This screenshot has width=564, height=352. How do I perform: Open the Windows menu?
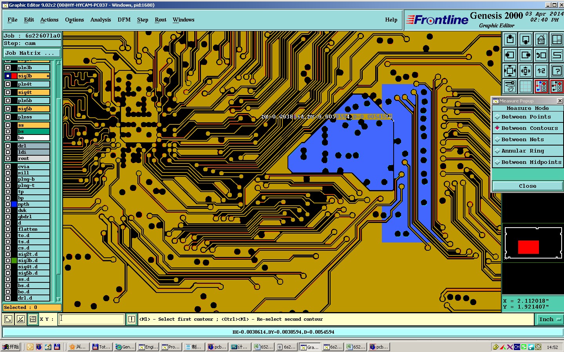(x=184, y=20)
